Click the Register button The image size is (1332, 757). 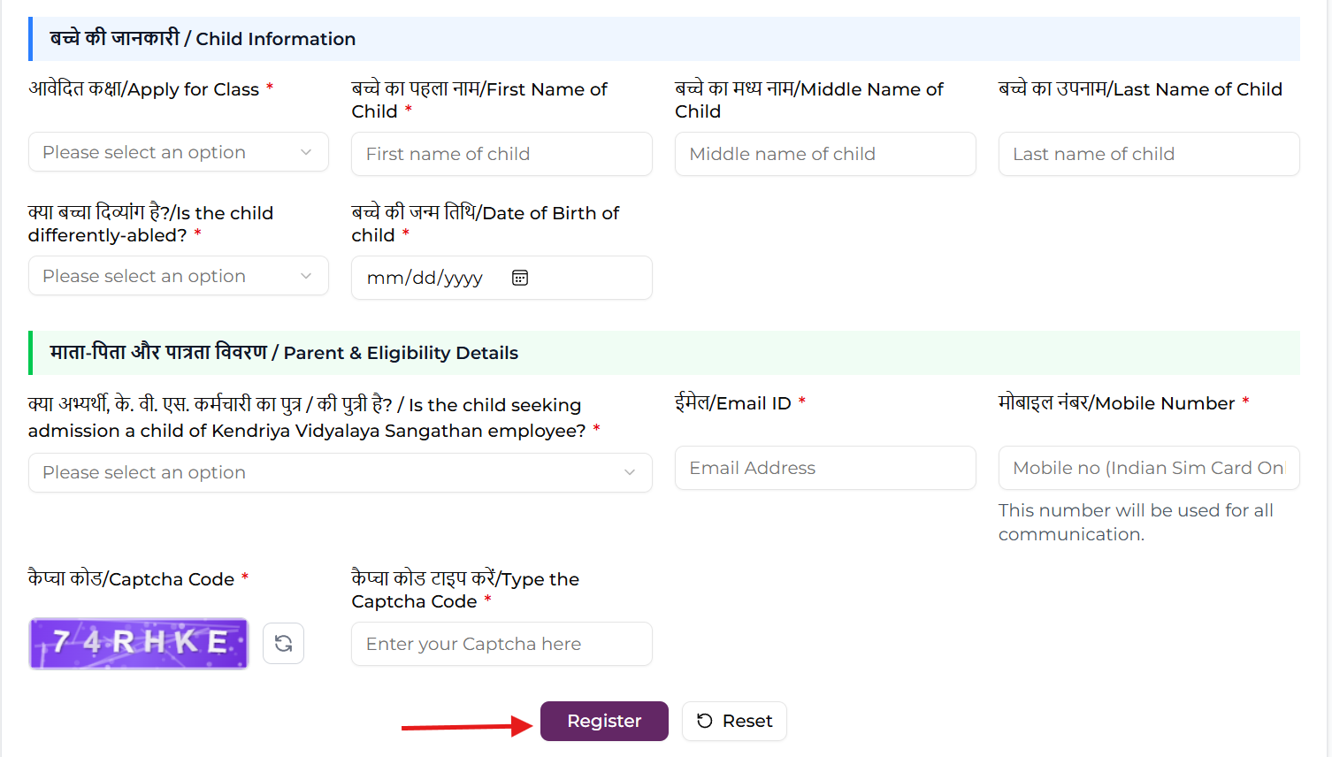[604, 721]
